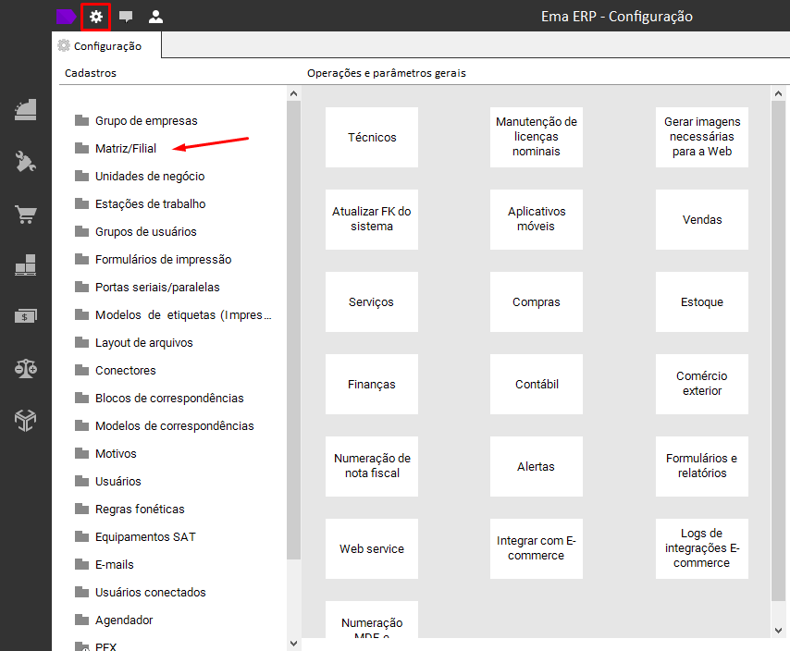Click Integrar com E-commerce tile
The width and height of the screenshot is (790, 651).
[537, 548]
